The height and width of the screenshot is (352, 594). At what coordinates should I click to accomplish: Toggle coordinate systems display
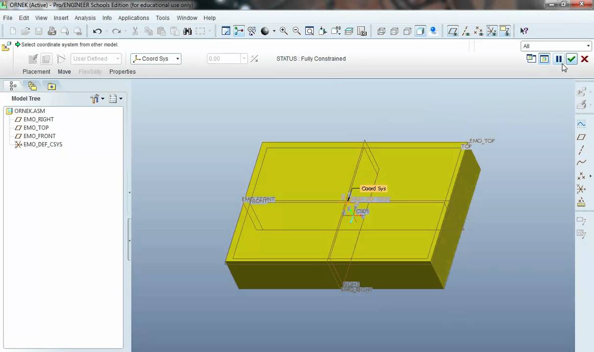point(492,31)
